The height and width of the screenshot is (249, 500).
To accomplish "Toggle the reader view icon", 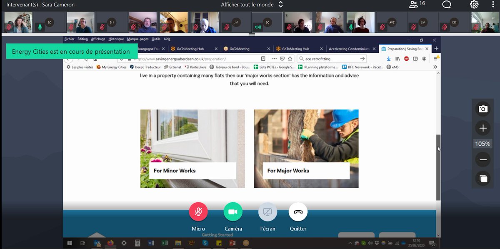I will (x=263, y=59).
